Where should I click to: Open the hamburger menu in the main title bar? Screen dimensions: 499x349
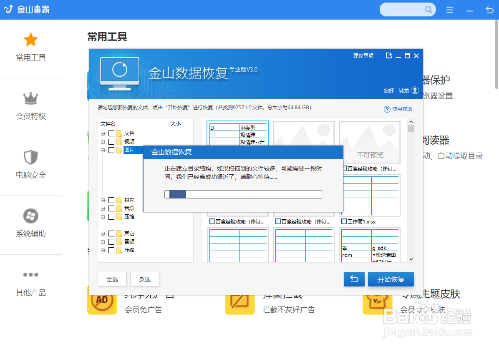tap(449, 9)
